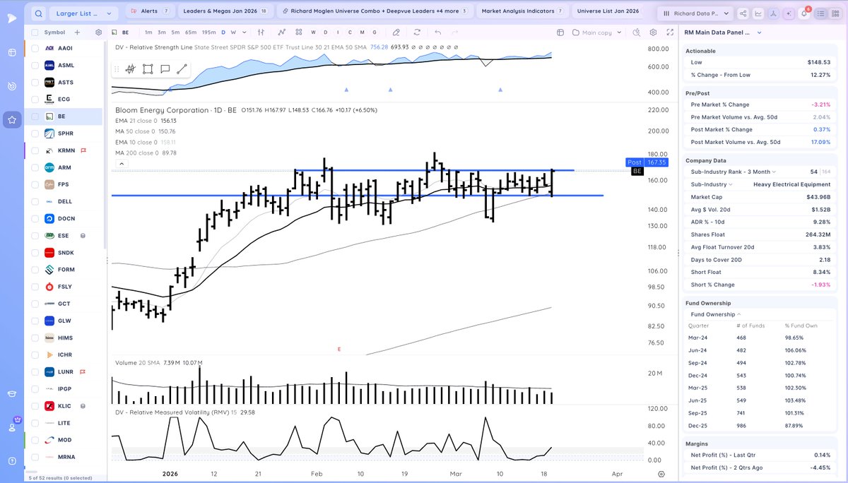Add a symbol with the plus icon
The image size is (848, 483).
pyautogui.click(x=77, y=32)
